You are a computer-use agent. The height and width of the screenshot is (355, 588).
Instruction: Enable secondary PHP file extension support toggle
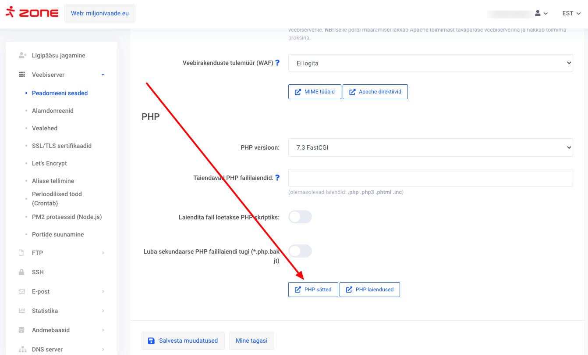pyautogui.click(x=300, y=251)
